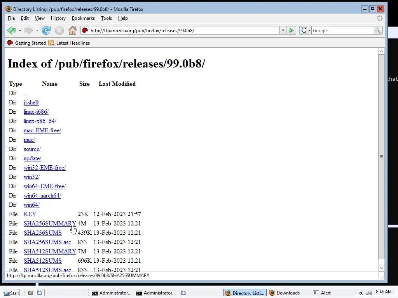
Task: Open the Edit menu
Action: tap(24, 18)
